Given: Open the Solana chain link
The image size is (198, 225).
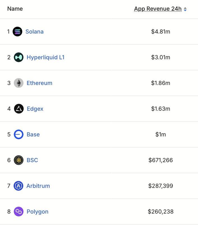Looking at the screenshot, I should 34,31.
